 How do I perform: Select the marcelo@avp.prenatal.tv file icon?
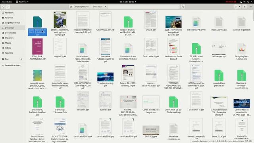[x=219, y=75]
